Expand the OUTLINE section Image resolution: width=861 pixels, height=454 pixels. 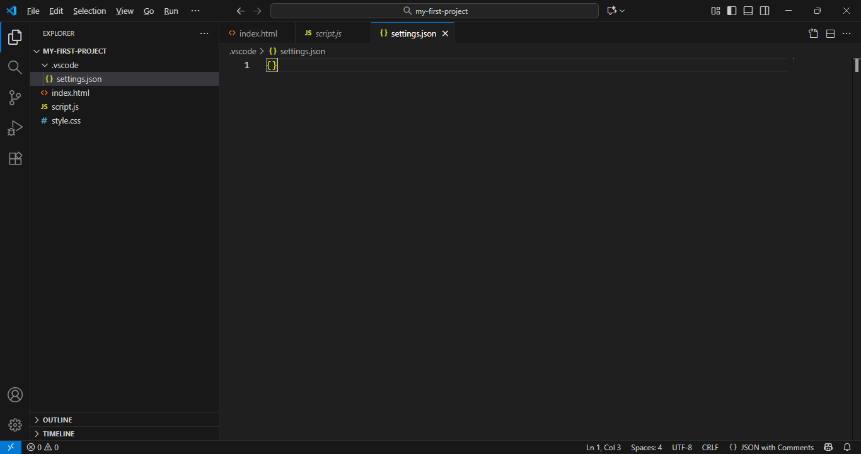57,419
